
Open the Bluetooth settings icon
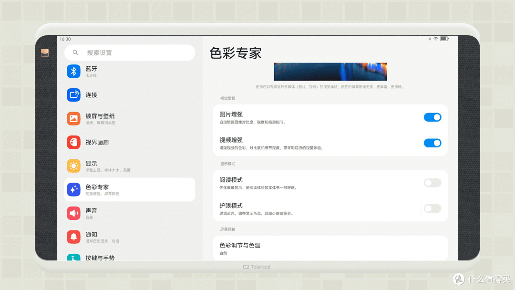click(x=73, y=71)
